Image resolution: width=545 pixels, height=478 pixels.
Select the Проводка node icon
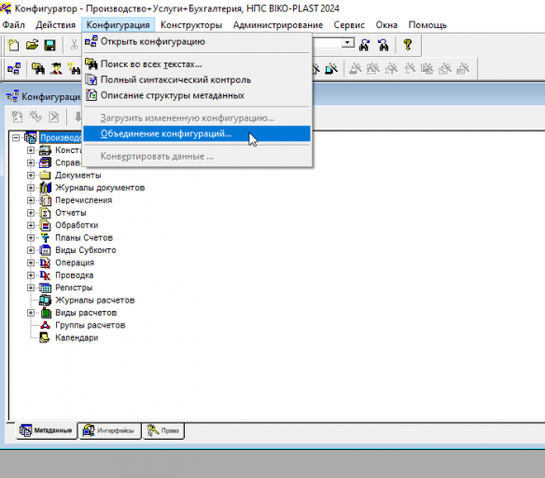click(x=45, y=275)
